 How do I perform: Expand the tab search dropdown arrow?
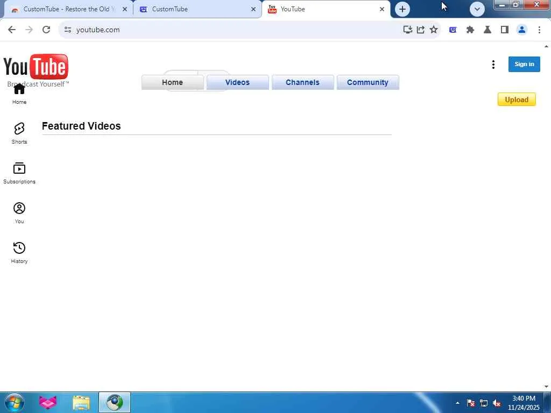(477, 9)
